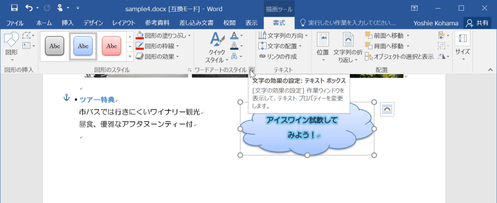Screen dimensions: 497x203
Task: Open 文字の配置 text alignment menu
Action: point(280,46)
